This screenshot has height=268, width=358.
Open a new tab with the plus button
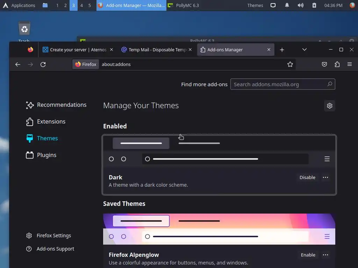[282, 50]
